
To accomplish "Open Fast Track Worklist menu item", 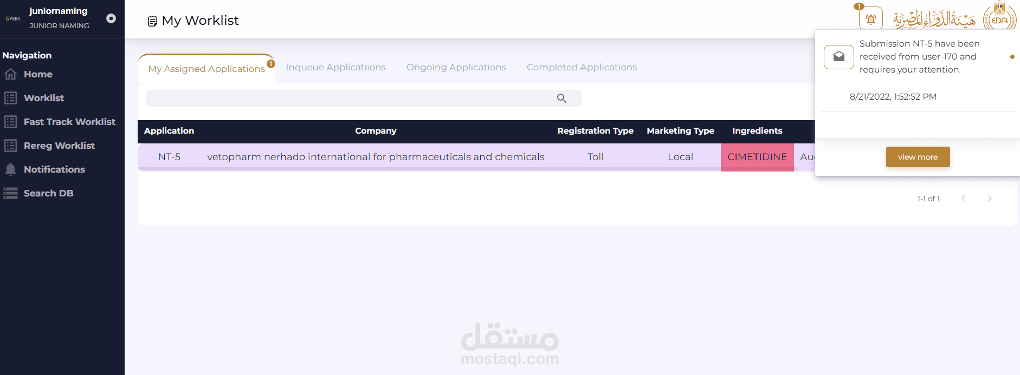I will coord(69,122).
